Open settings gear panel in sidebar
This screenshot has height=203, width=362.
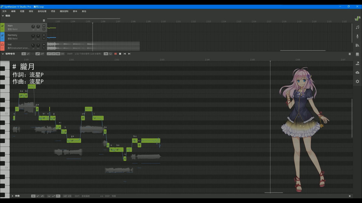click(x=357, y=82)
